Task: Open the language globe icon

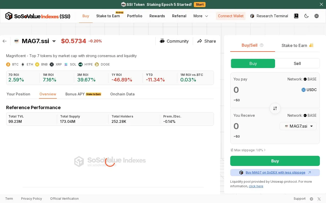Action: point(317,16)
